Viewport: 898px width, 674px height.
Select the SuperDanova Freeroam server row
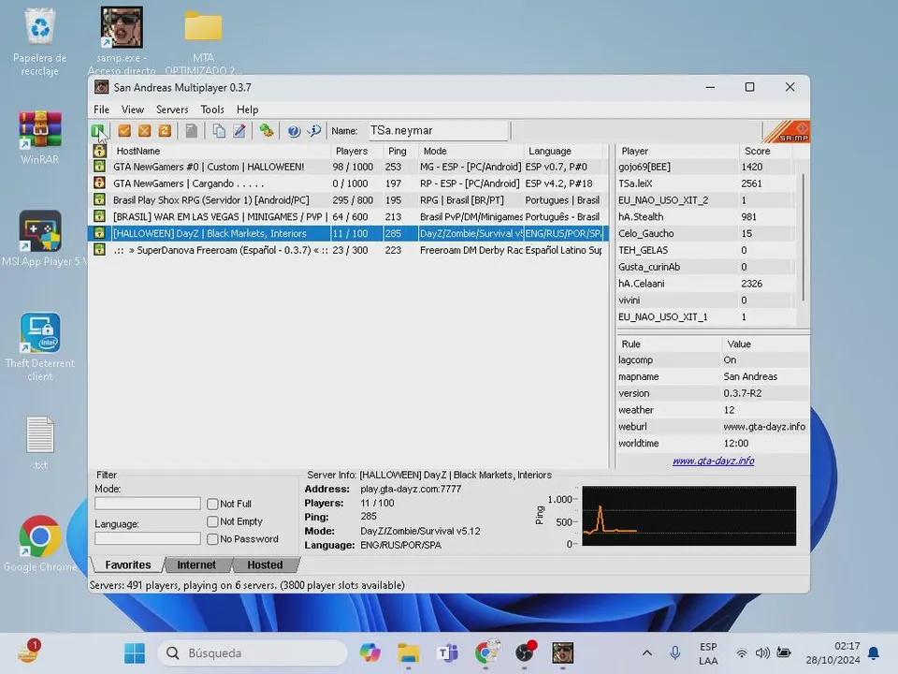tap(348, 250)
